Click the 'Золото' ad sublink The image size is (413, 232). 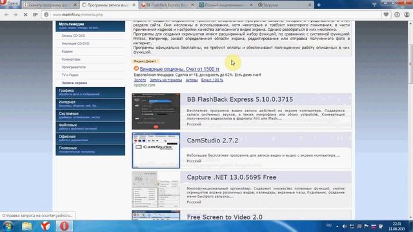click(140, 80)
